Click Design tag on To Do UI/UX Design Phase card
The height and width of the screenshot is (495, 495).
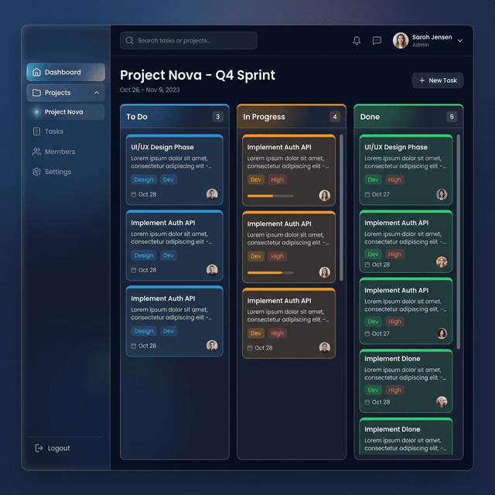coord(144,179)
